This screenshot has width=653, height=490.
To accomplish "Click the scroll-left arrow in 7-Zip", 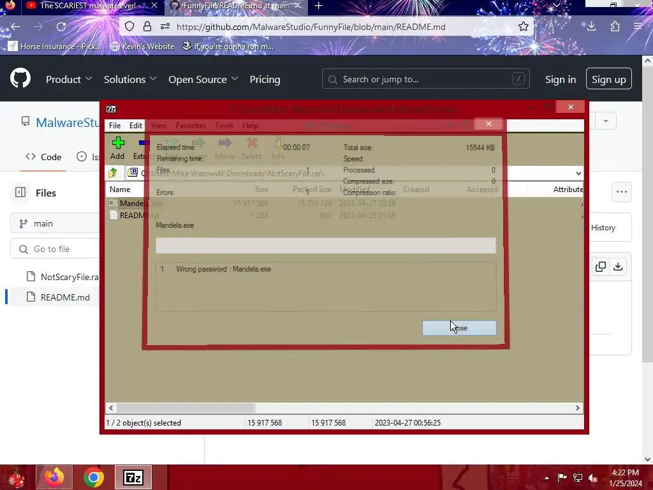I will [111, 408].
